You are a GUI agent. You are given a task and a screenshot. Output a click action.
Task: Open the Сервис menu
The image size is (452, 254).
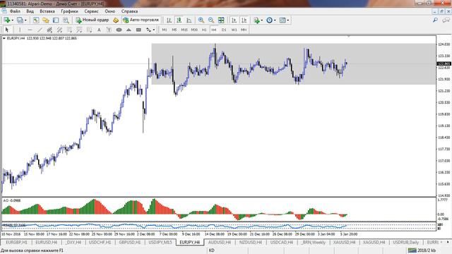tap(91, 11)
